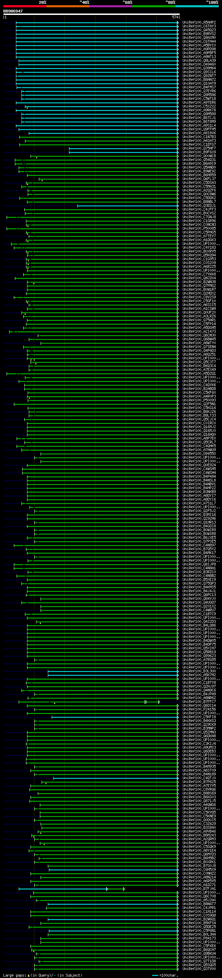Click UniRef100_Q9SIL6 hit name
This screenshot has width=222, height=978.
point(199,72)
